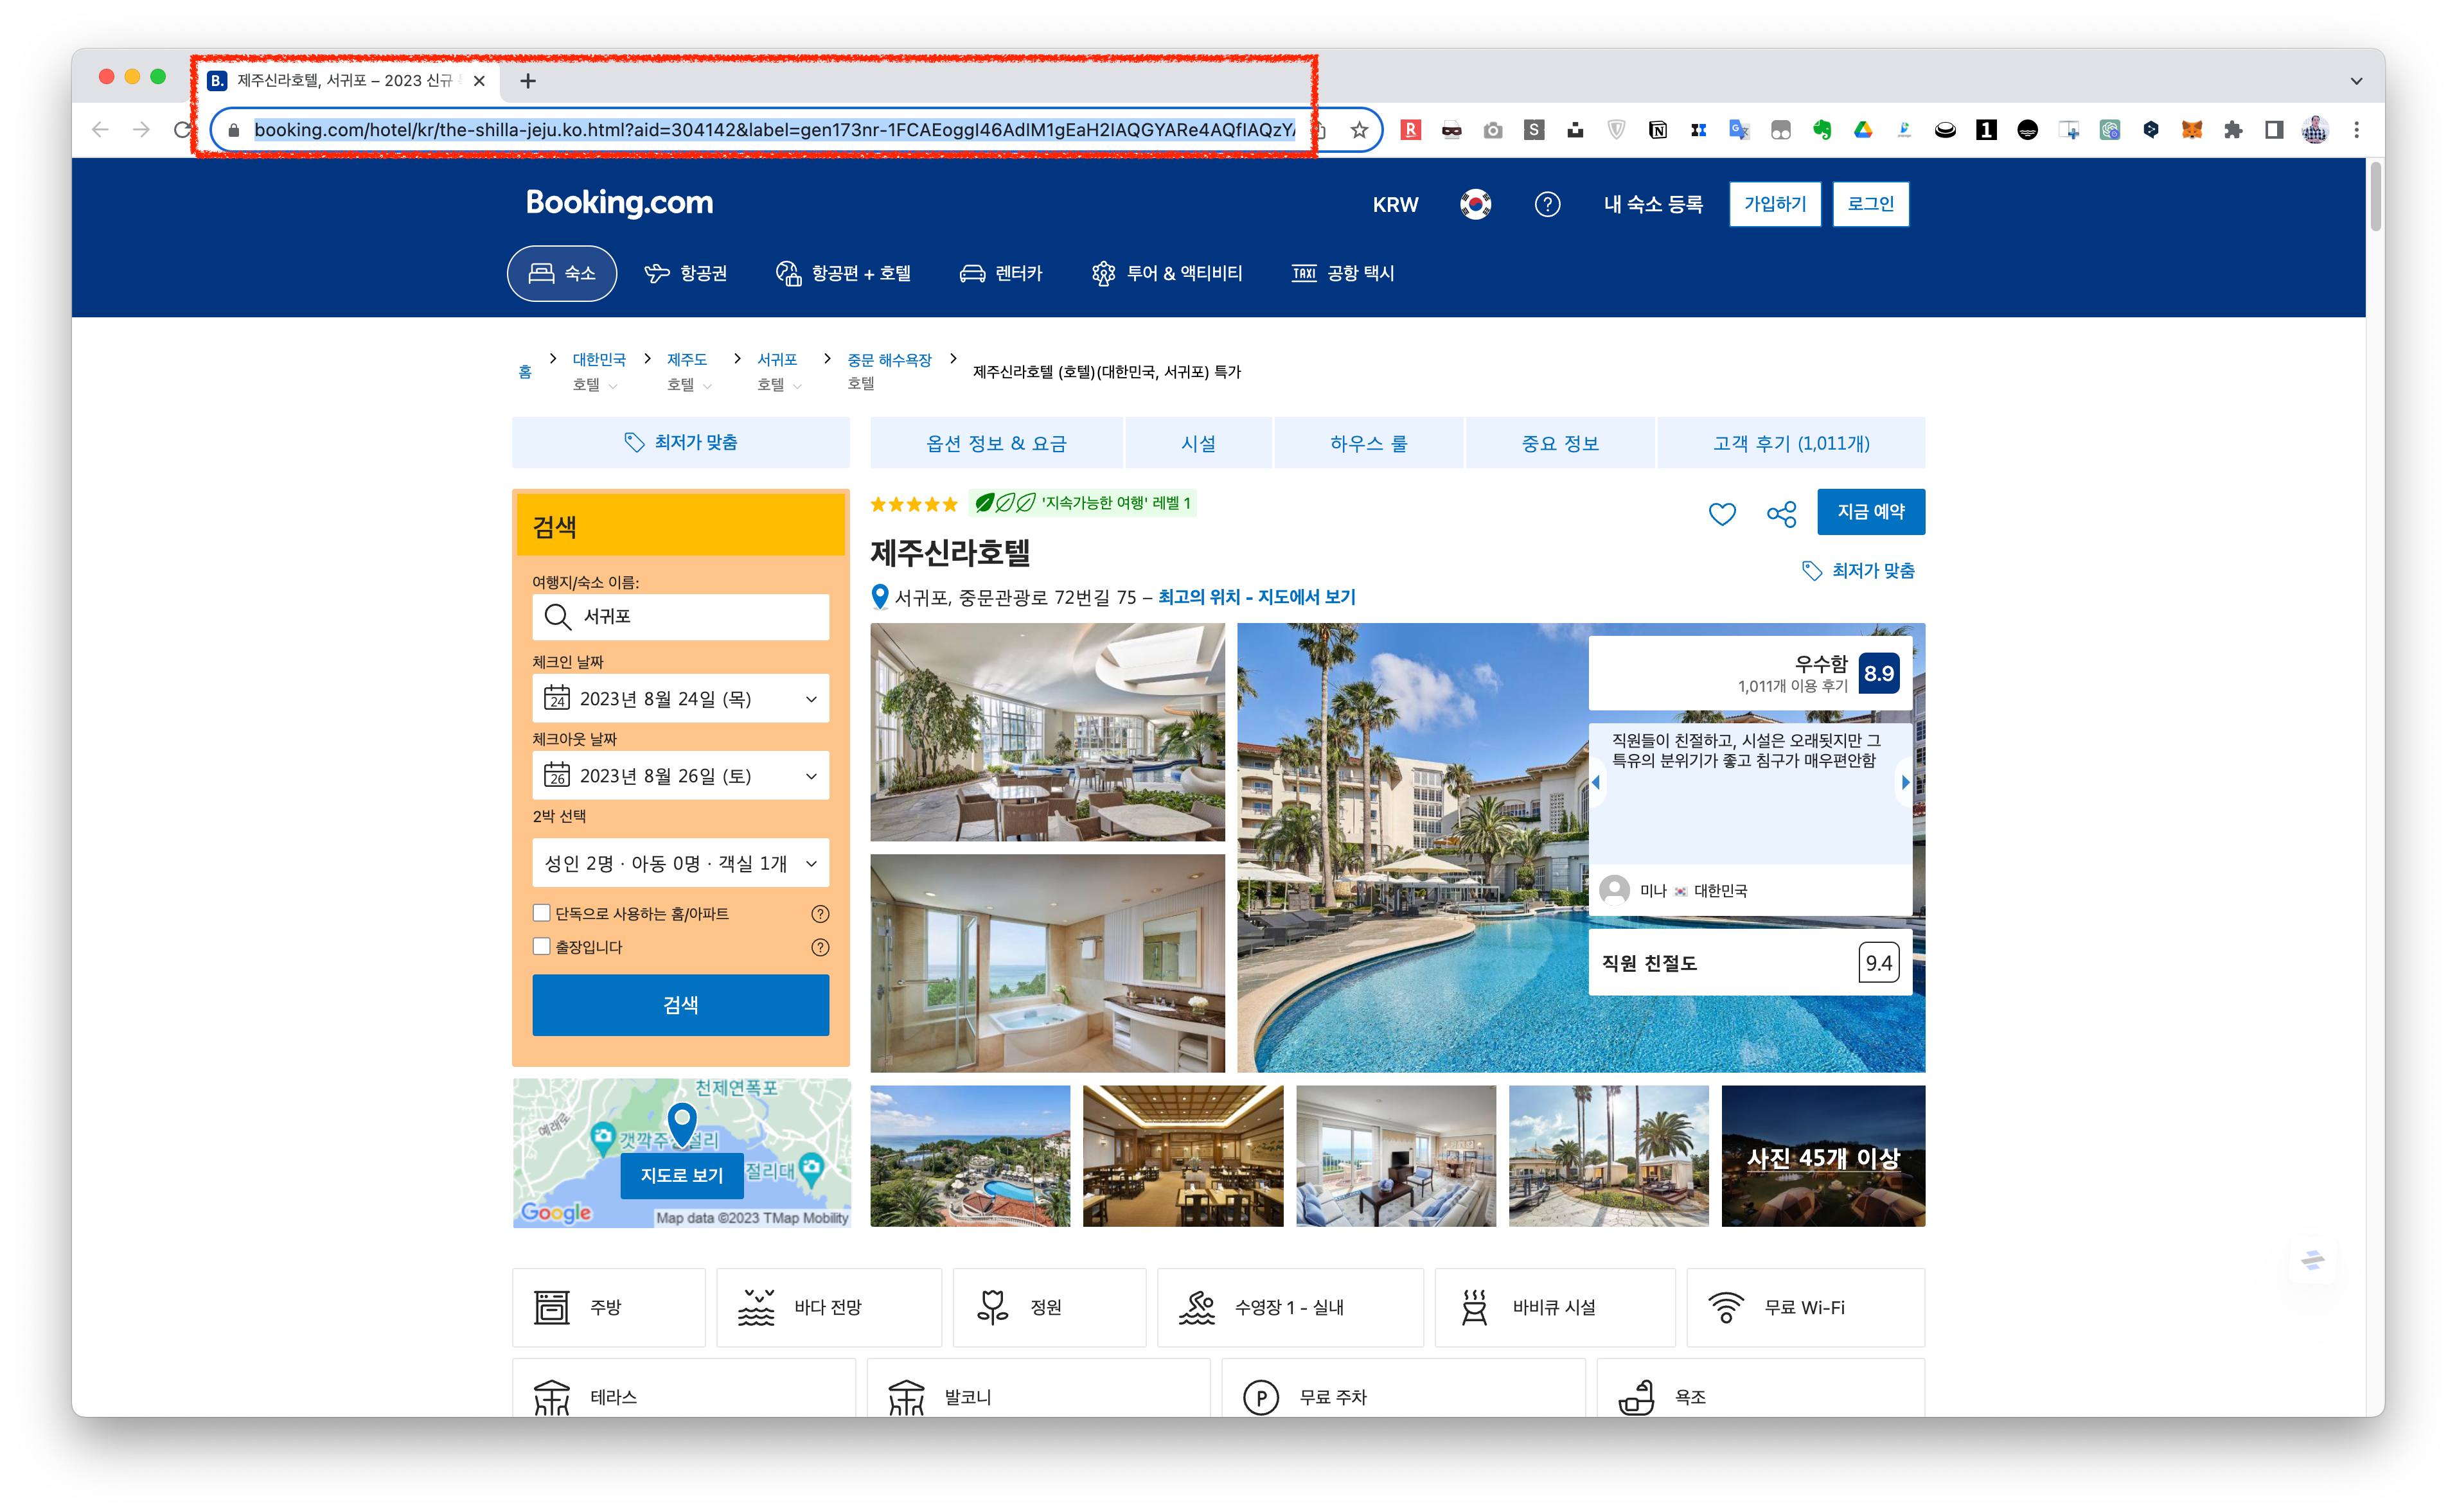The width and height of the screenshot is (2457, 1512).
Task: Bookmark this page with the star icon
Action: (x=1359, y=130)
